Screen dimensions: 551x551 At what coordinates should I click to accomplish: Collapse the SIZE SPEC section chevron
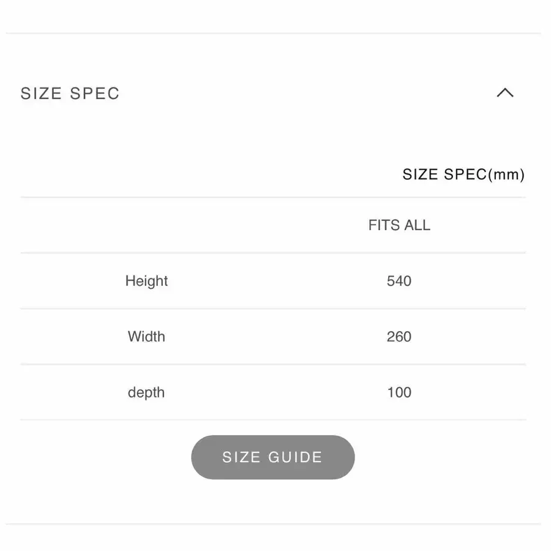tap(505, 93)
